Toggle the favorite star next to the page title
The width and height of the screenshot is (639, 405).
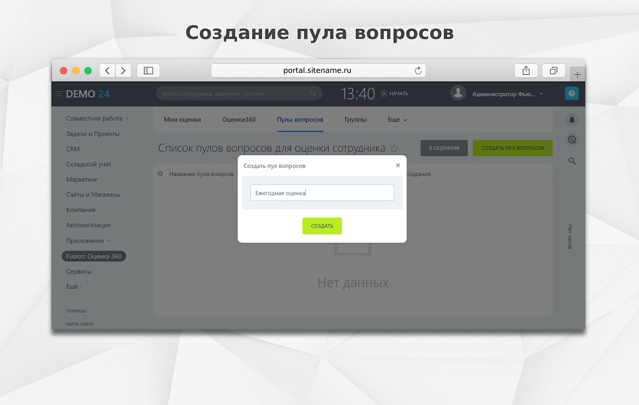(x=394, y=148)
